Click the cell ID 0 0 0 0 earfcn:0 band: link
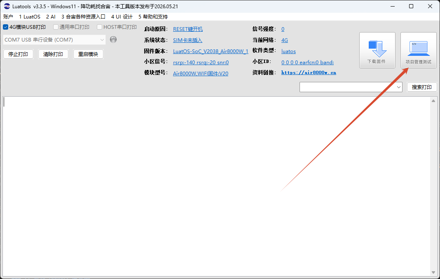 [x=308, y=62]
